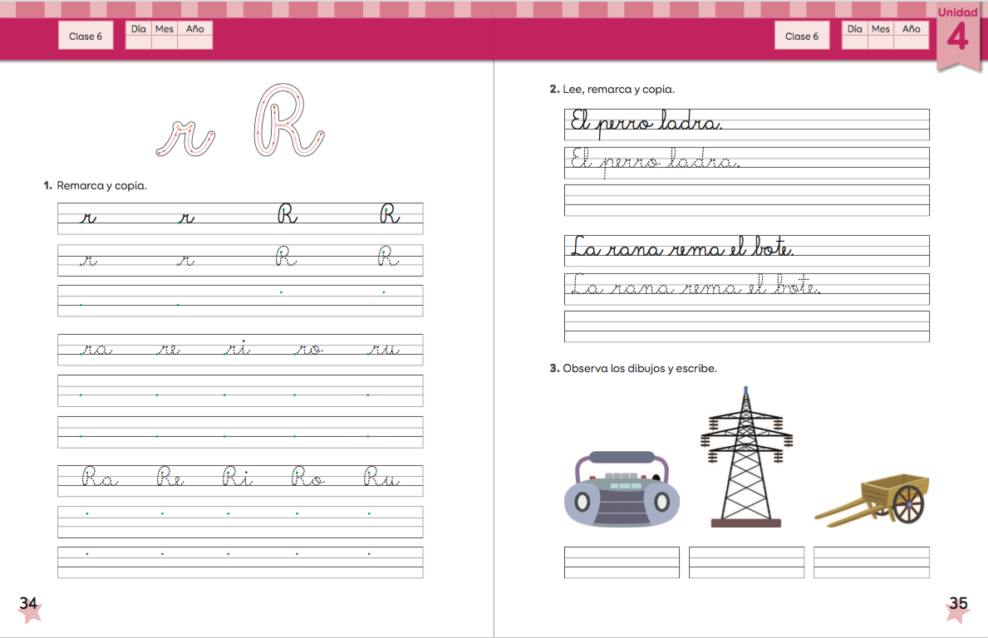Click the solid "El perro ladra." sentence
The height and width of the screenshot is (638, 988).
[646, 124]
